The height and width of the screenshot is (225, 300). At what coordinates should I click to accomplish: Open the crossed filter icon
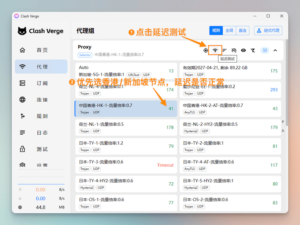[253, 50]
